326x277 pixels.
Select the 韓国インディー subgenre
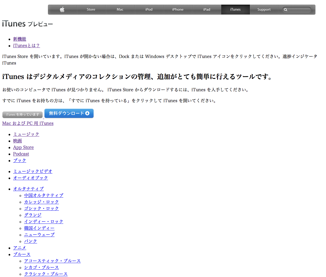[x=39, y=228]
